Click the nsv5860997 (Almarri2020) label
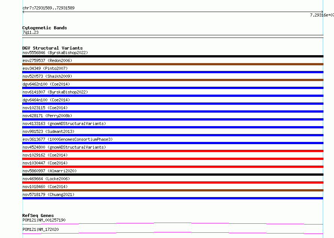This screenshot has height=238, width=334. click(50, 171)
